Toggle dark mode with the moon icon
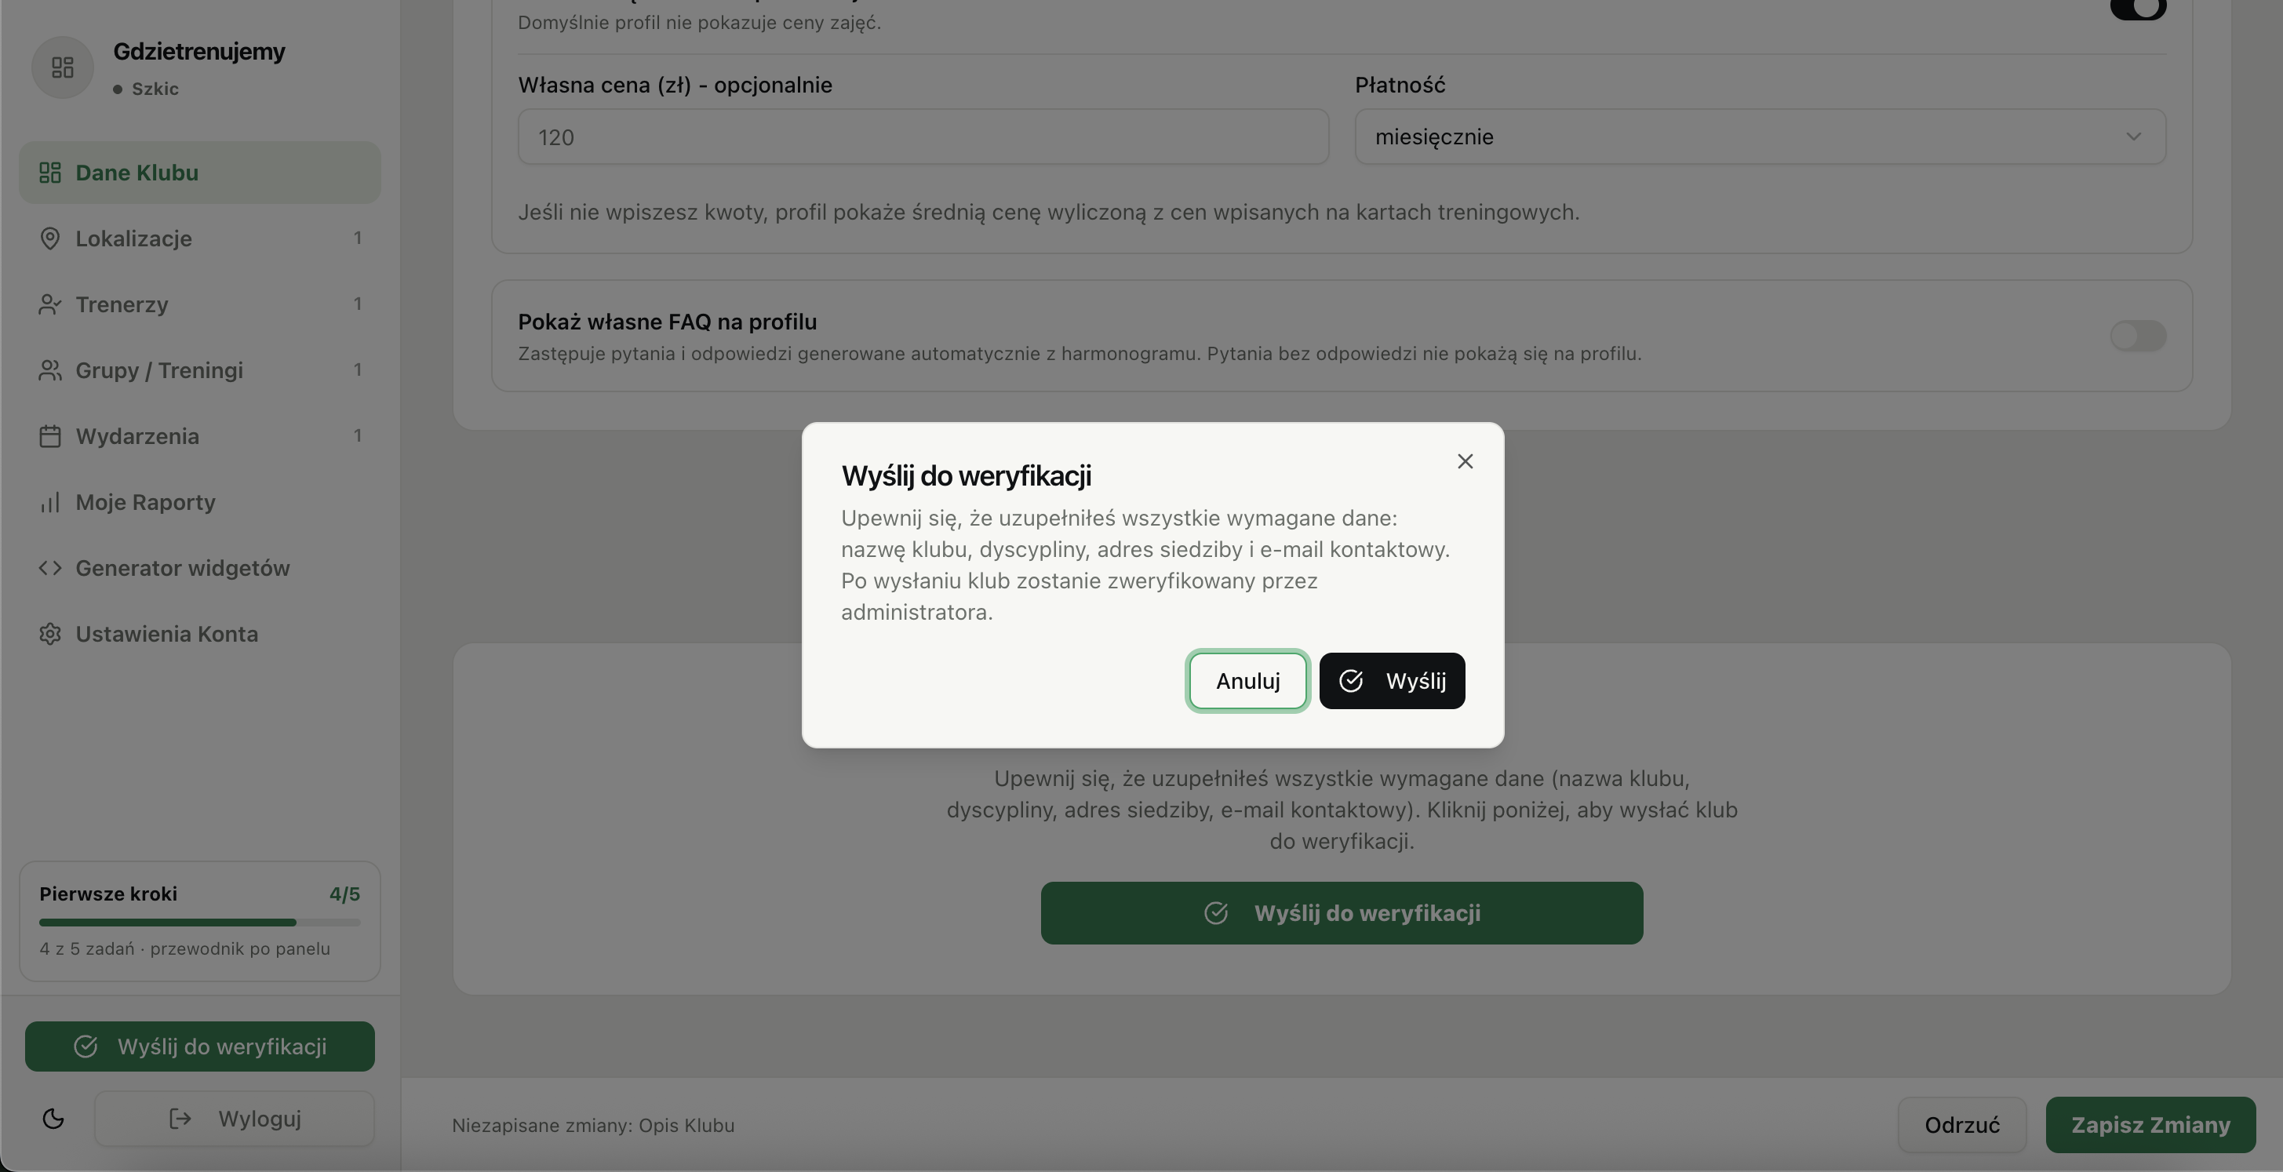 click(53, 1119)
